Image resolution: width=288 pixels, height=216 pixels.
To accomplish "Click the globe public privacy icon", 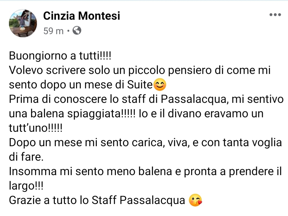I will tap(77, 31).
